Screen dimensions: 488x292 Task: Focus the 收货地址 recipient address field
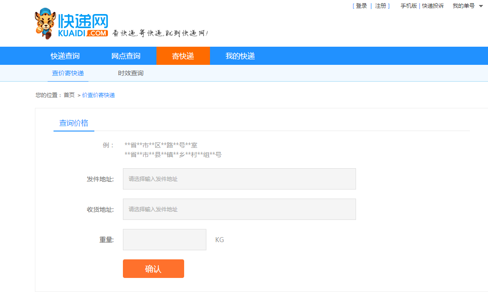point(239,209)
